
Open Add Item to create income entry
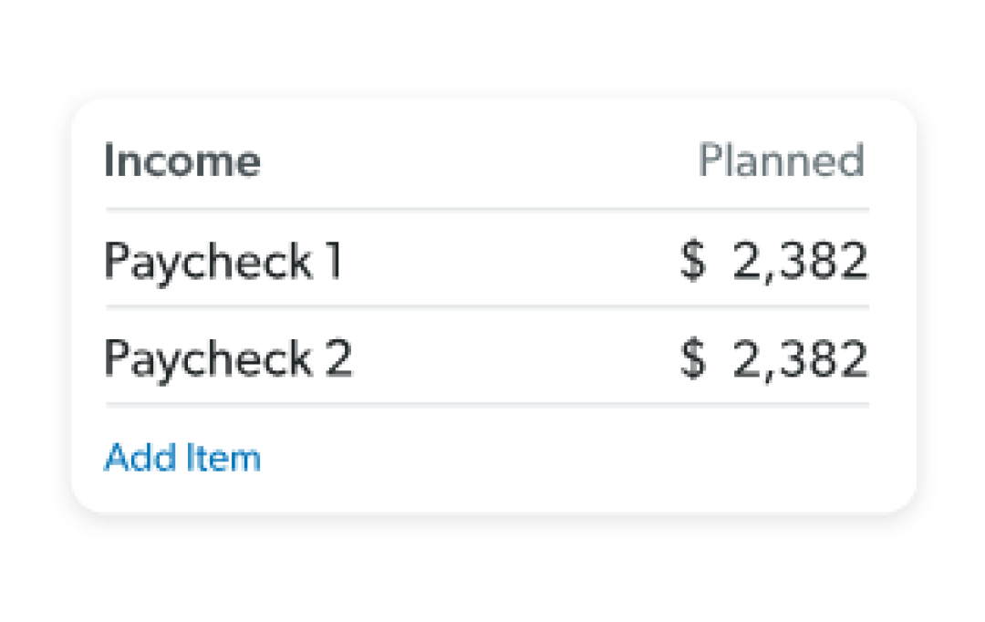[181, 457]
